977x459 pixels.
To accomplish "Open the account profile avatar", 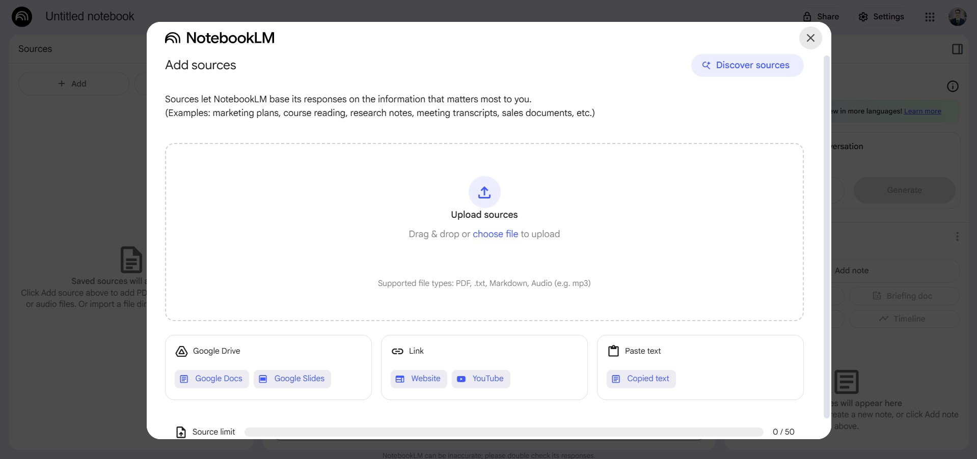I will [958, 17].
